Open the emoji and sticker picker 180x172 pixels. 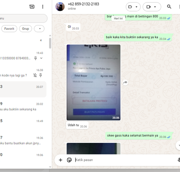(x=69, y=160)
